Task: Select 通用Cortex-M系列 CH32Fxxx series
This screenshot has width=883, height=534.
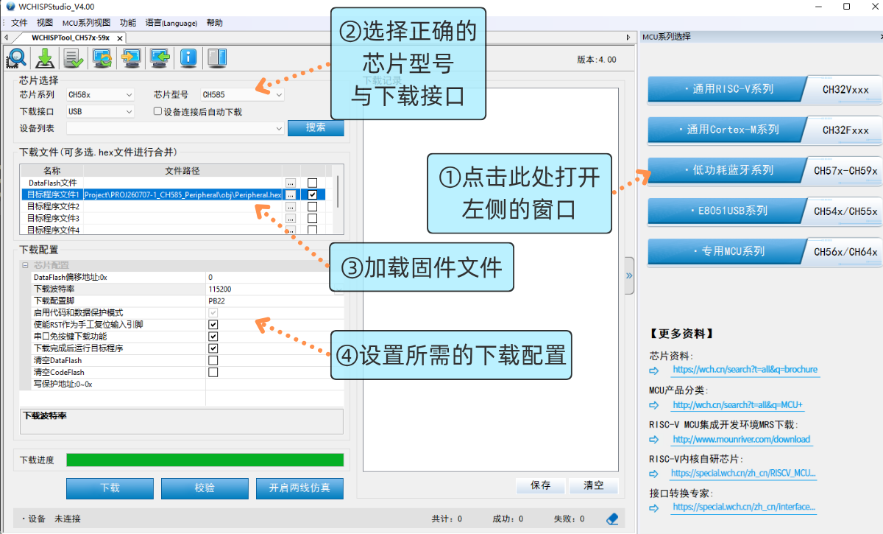Action: (x=763, y=130)
